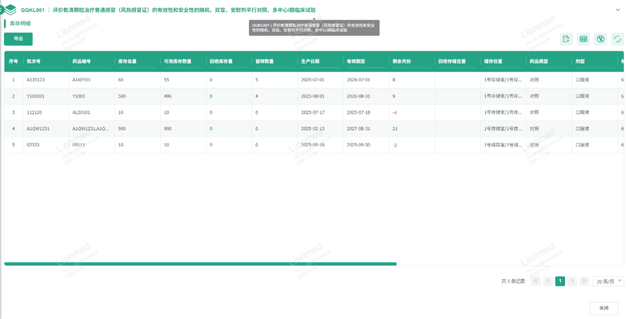Screen dimensions: 626x319
Task: Go to the next page arrow
Action: (x=572, y=281)
